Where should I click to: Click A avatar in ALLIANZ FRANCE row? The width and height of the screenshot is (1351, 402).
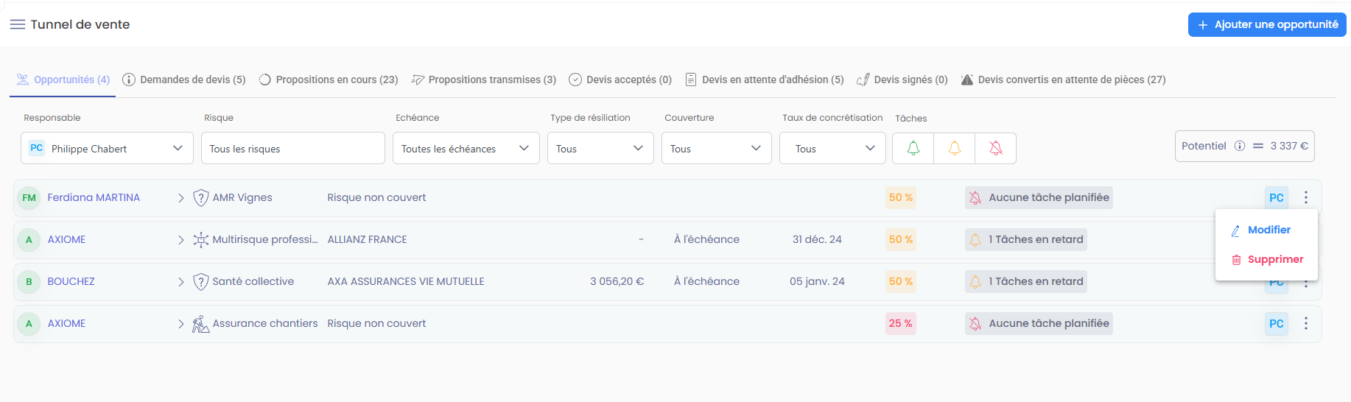click(29, 239)
